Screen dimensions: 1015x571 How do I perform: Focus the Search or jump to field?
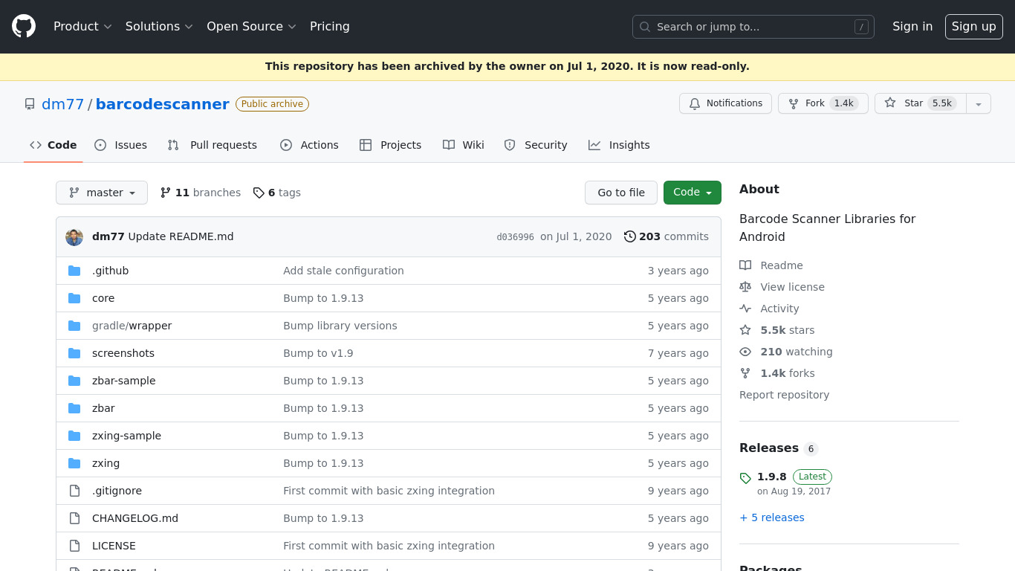coord(753,27)
